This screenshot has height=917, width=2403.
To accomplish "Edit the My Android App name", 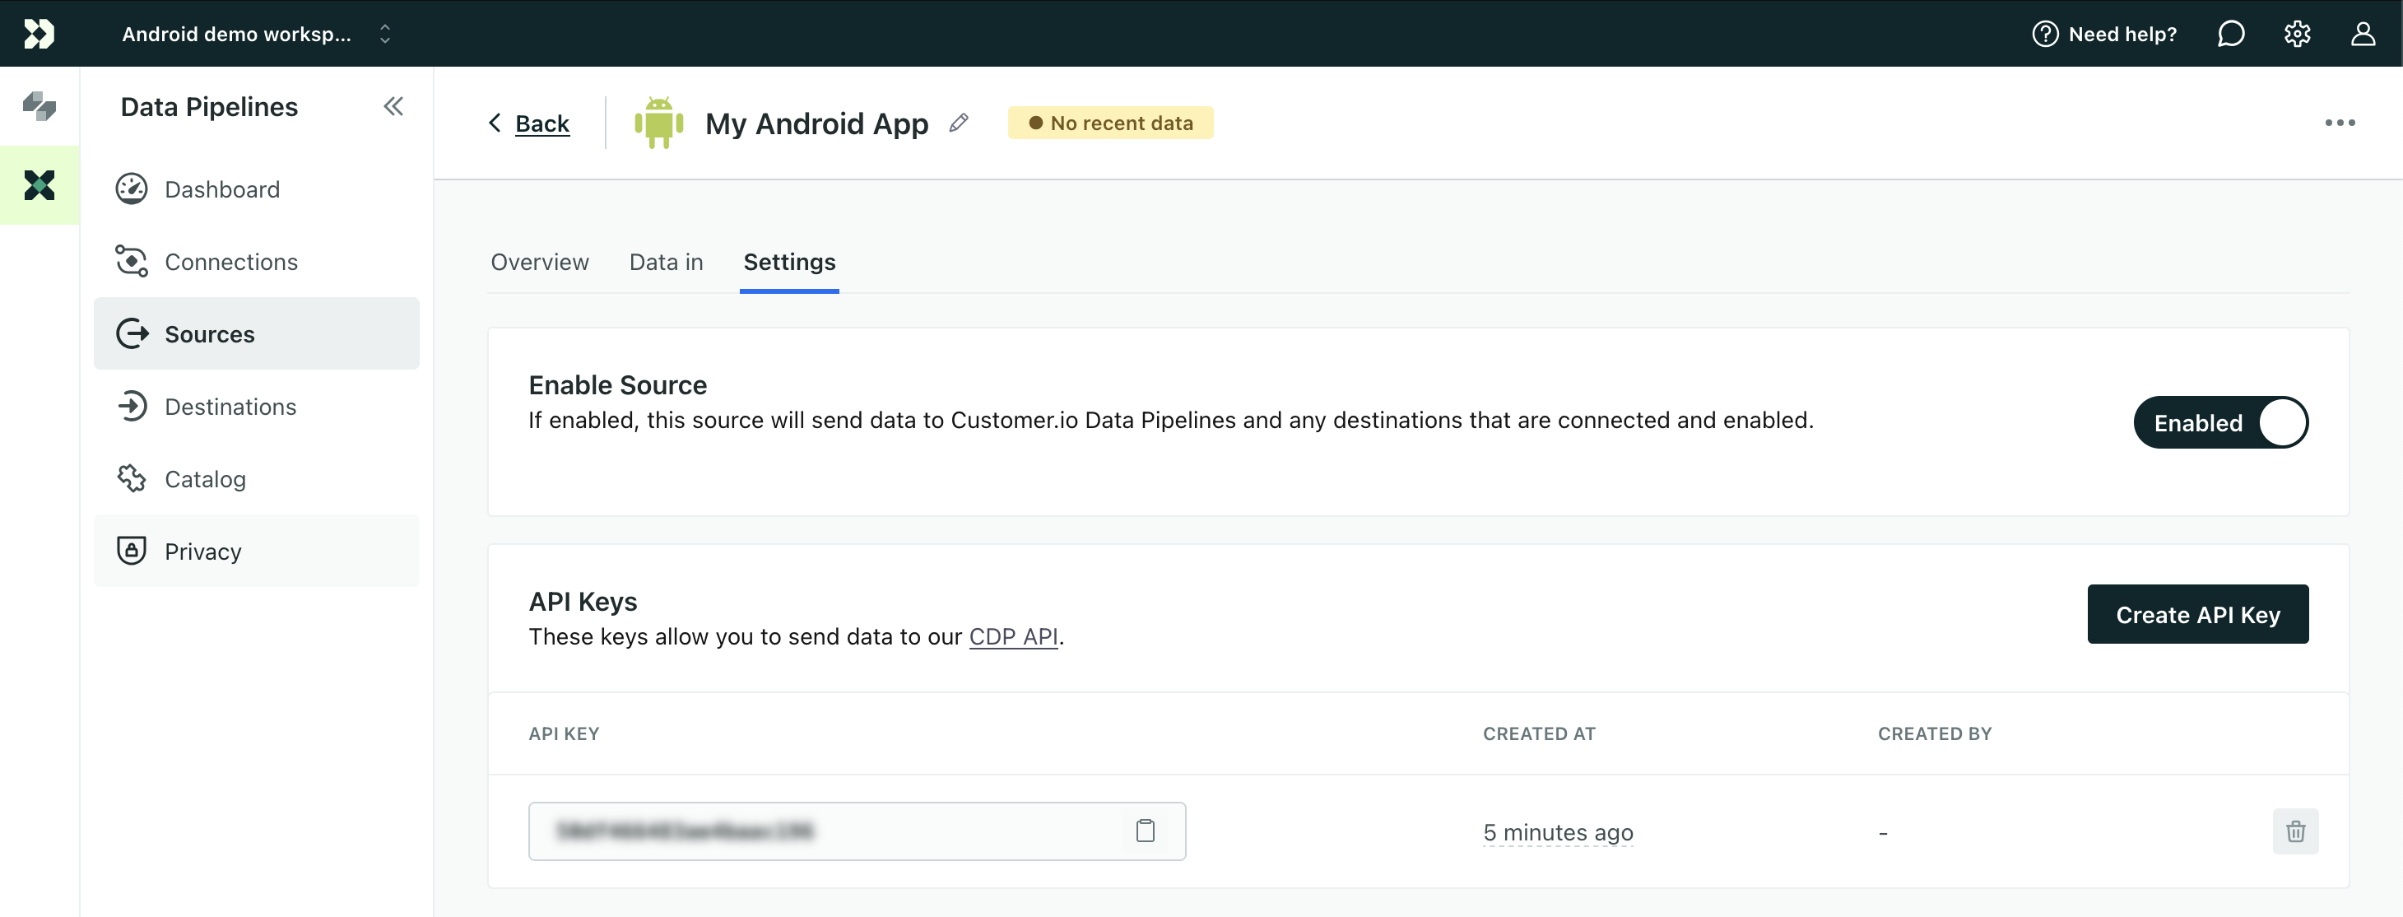I will (x=959, y=123).
